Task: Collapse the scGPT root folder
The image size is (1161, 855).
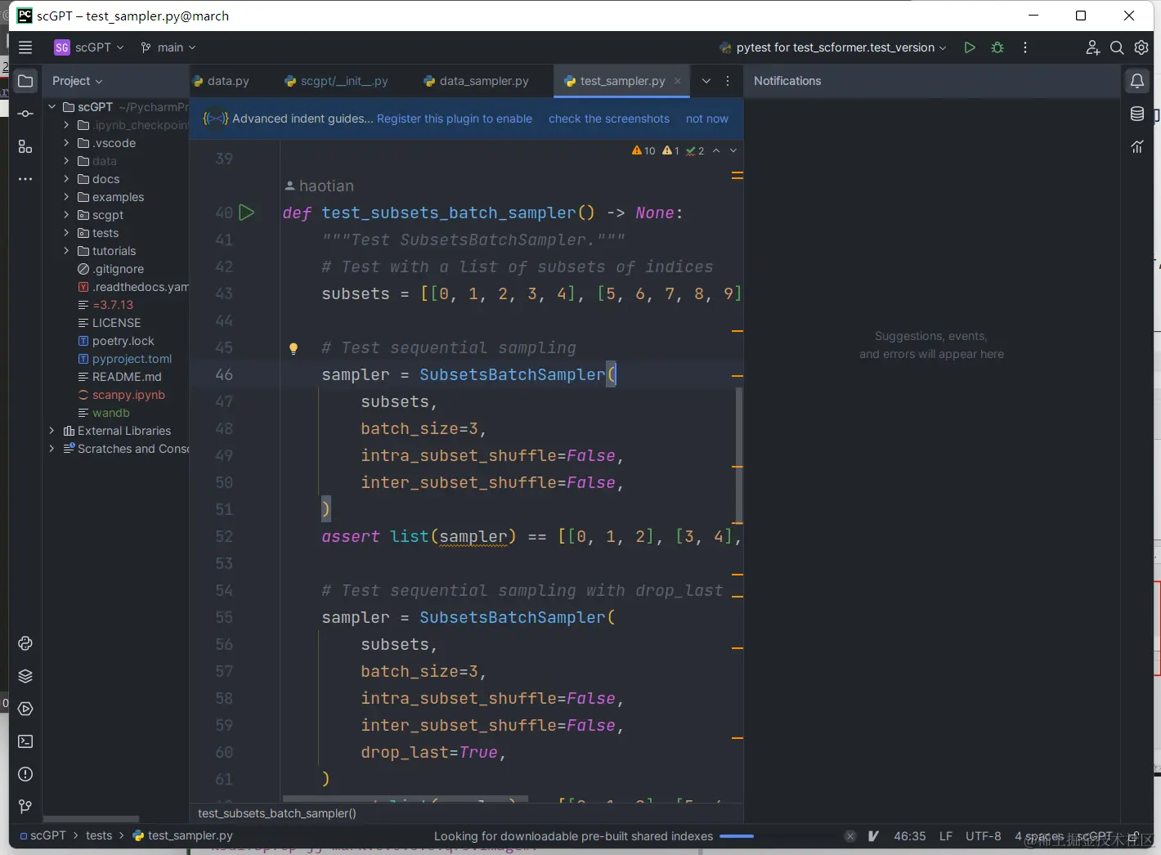Action: 52,107
